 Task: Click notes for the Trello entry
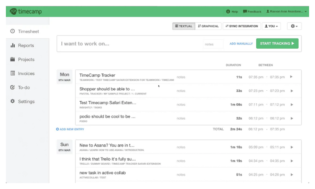pyautogui.click(x=181, y=161)
